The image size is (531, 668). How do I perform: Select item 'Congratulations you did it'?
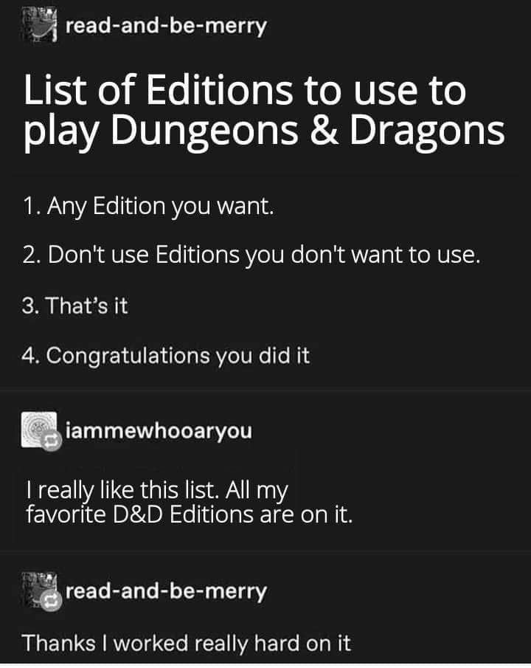point(166,357)
